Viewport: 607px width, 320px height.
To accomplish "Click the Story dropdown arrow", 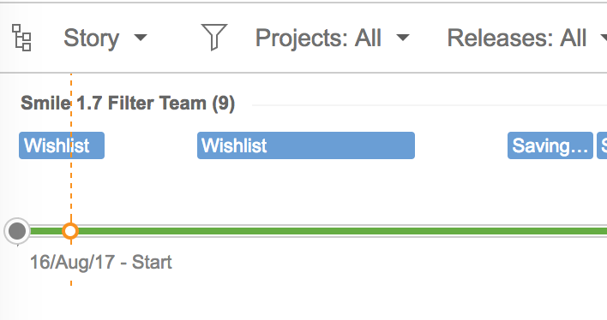I will click(x=141, y=38).
